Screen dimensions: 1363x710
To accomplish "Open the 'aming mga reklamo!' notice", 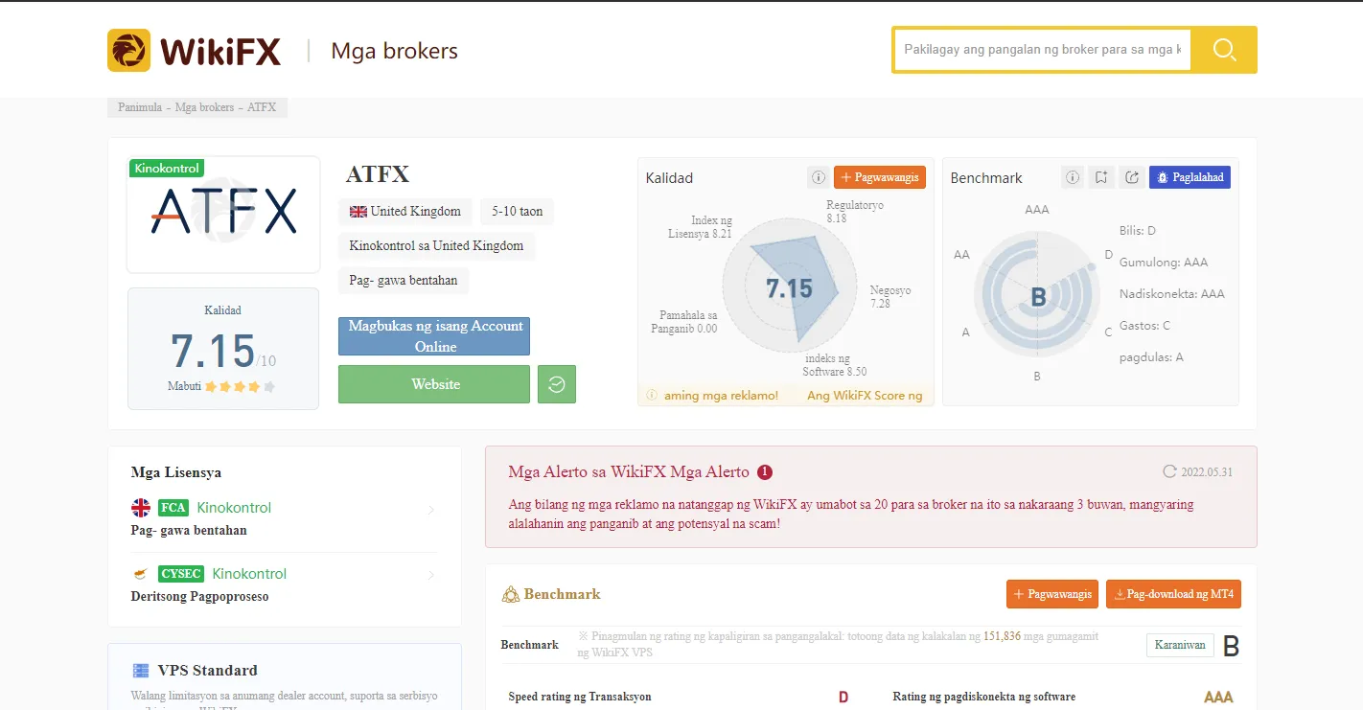I will coord(721,396).
